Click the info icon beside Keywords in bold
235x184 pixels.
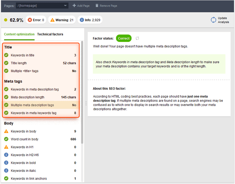coord(6,163)
